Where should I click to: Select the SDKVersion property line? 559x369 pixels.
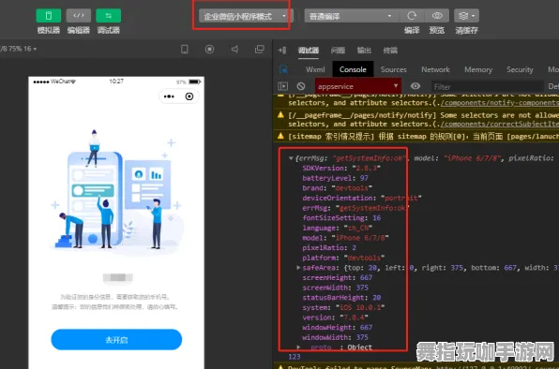pos(341,168)
